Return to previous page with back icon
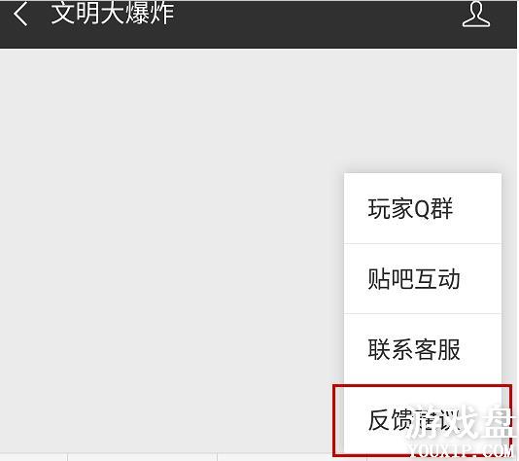519x461 pixels. point(20,15)
